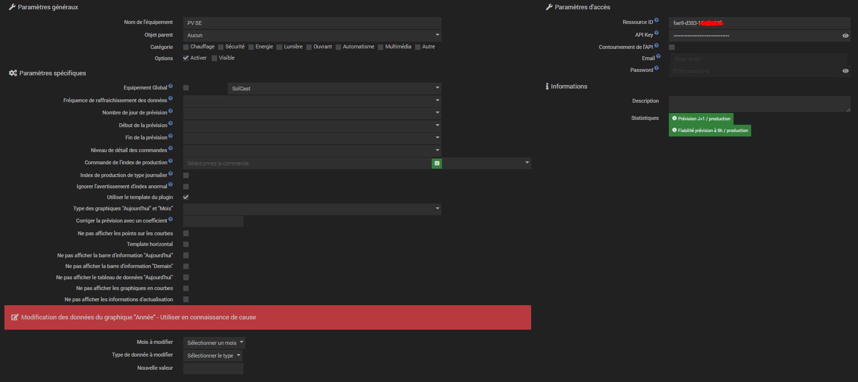This screenshot has height=382, width=858.
Task: Click help icon for Index de production de type journalier
Action: tap(171, 174)
